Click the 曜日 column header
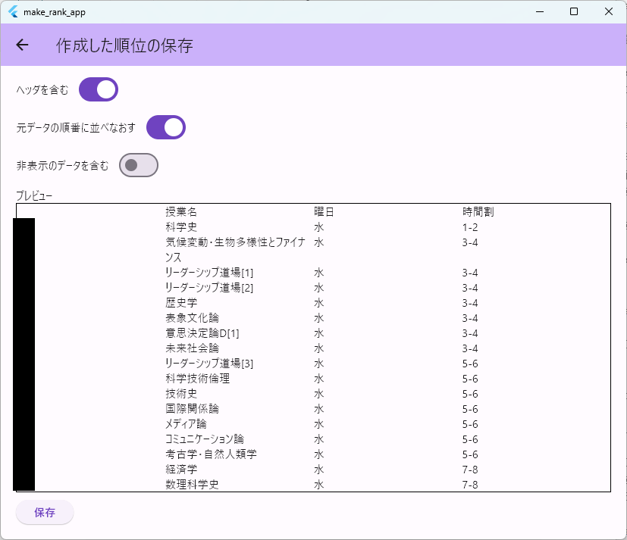 [324, 212]
